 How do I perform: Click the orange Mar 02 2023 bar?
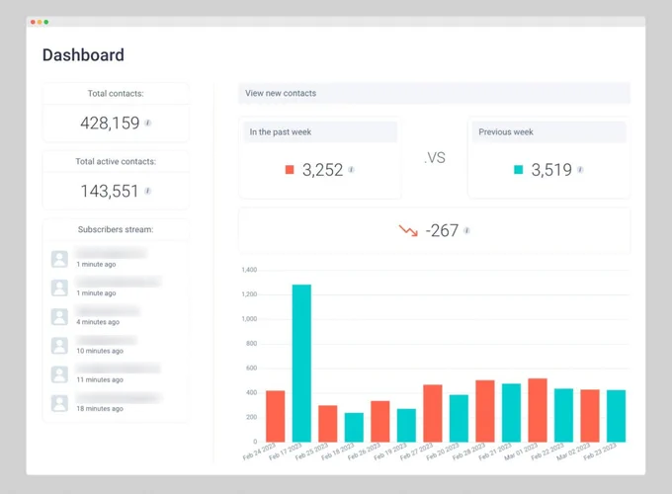[x=590, y=416]
